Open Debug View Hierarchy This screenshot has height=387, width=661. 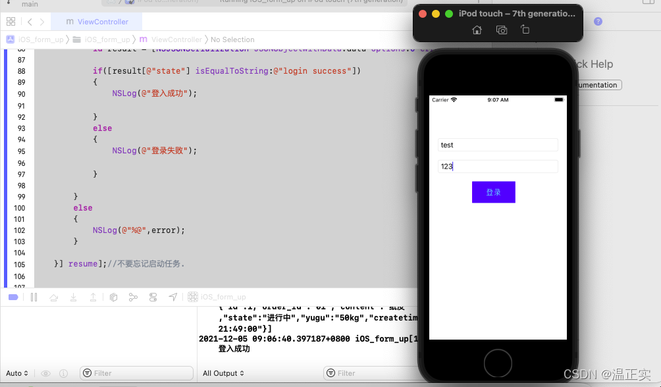pos(113,297)
